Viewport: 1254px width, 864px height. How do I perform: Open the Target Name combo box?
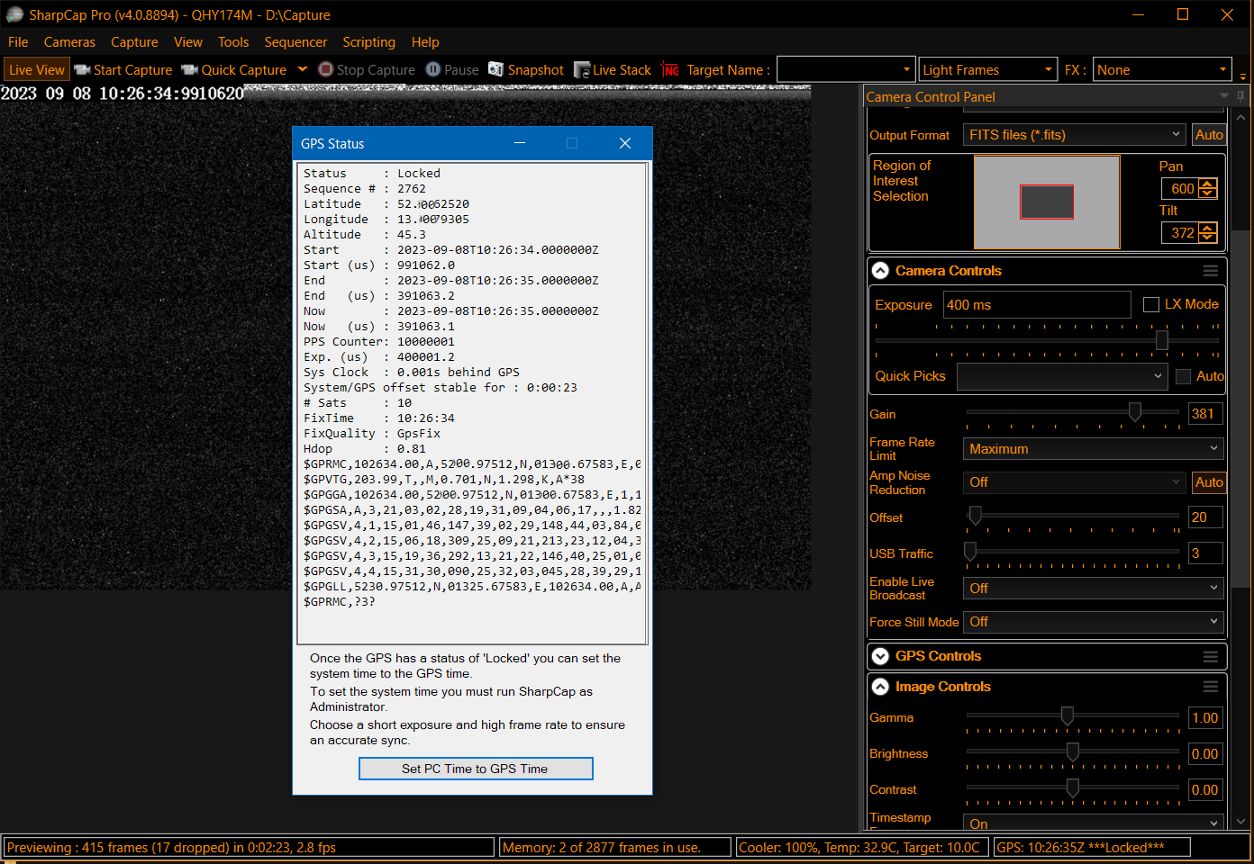(x=846, y=69)
